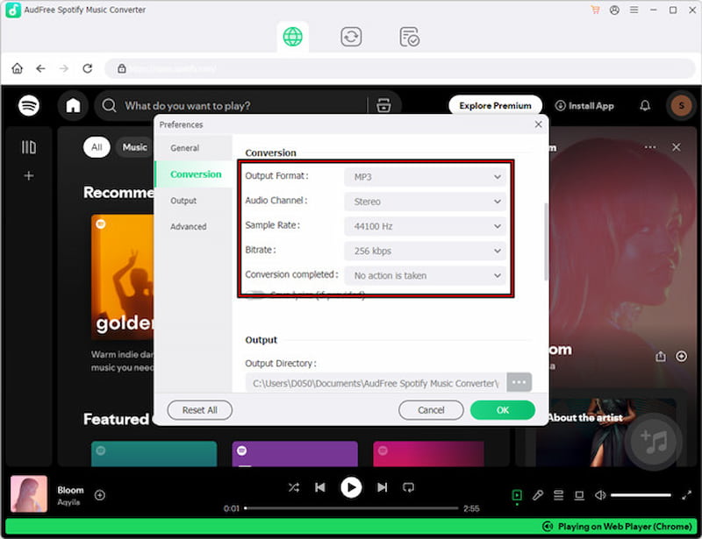
Task: Reload the page
Action: [87, 68]
